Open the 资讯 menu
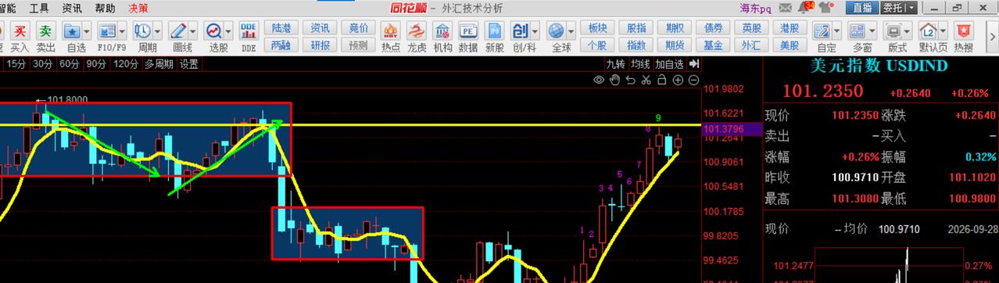Viewport: 999px width, 283px height. (x=71, y=8)
